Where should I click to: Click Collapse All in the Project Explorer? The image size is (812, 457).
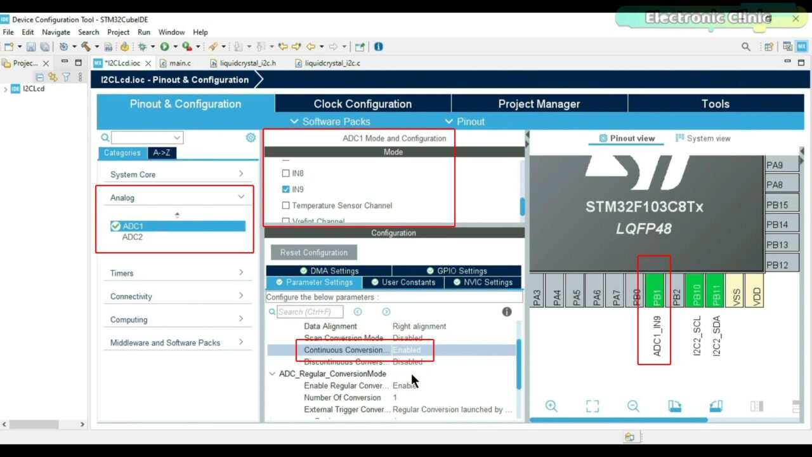pos(39,77)
